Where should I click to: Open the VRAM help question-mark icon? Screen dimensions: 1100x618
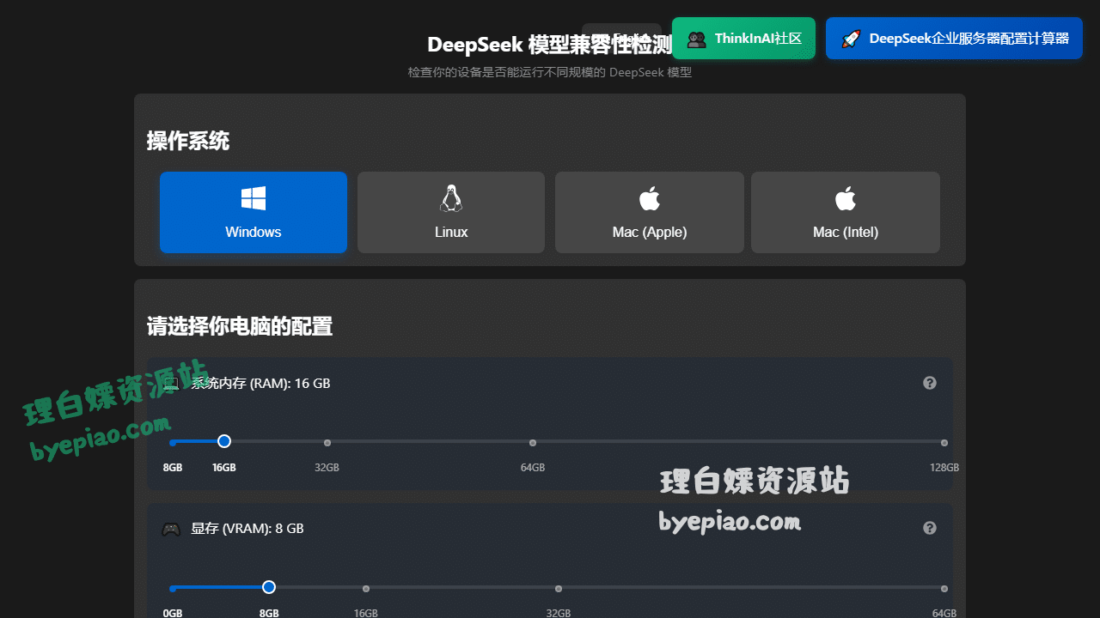pyautogui.click(x=930, y=528)
